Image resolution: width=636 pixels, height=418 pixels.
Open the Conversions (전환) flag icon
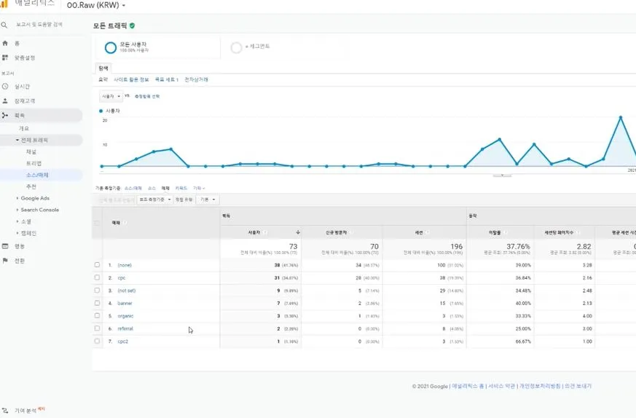tap(5, 261)
